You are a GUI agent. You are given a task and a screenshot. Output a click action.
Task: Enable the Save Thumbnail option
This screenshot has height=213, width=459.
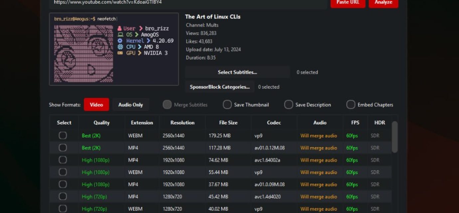pos(227,105)
